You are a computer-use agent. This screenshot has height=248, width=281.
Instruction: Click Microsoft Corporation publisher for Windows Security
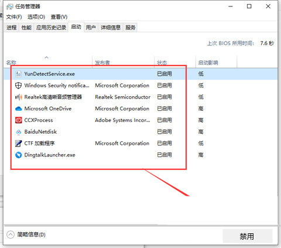coord(122,86)
